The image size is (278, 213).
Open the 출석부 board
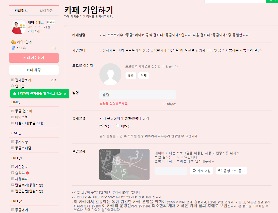point(20,173)
